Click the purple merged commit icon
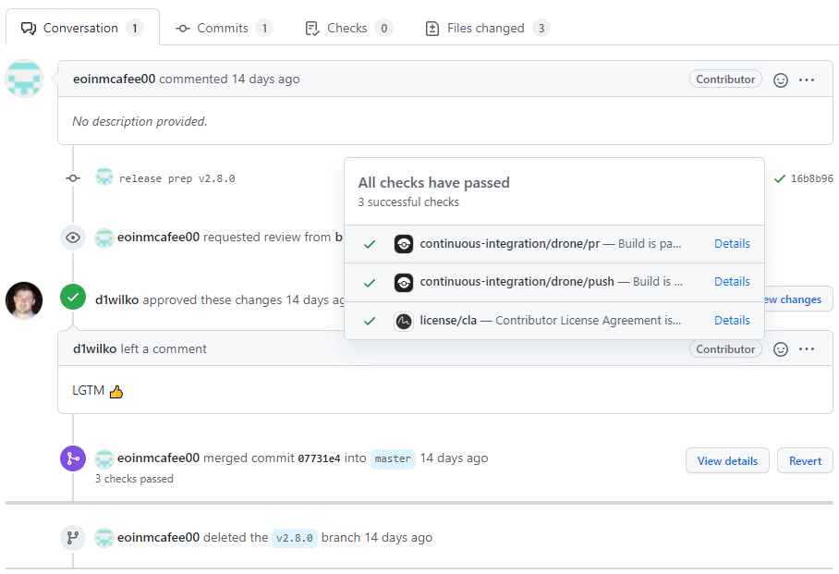 [73, 458]
